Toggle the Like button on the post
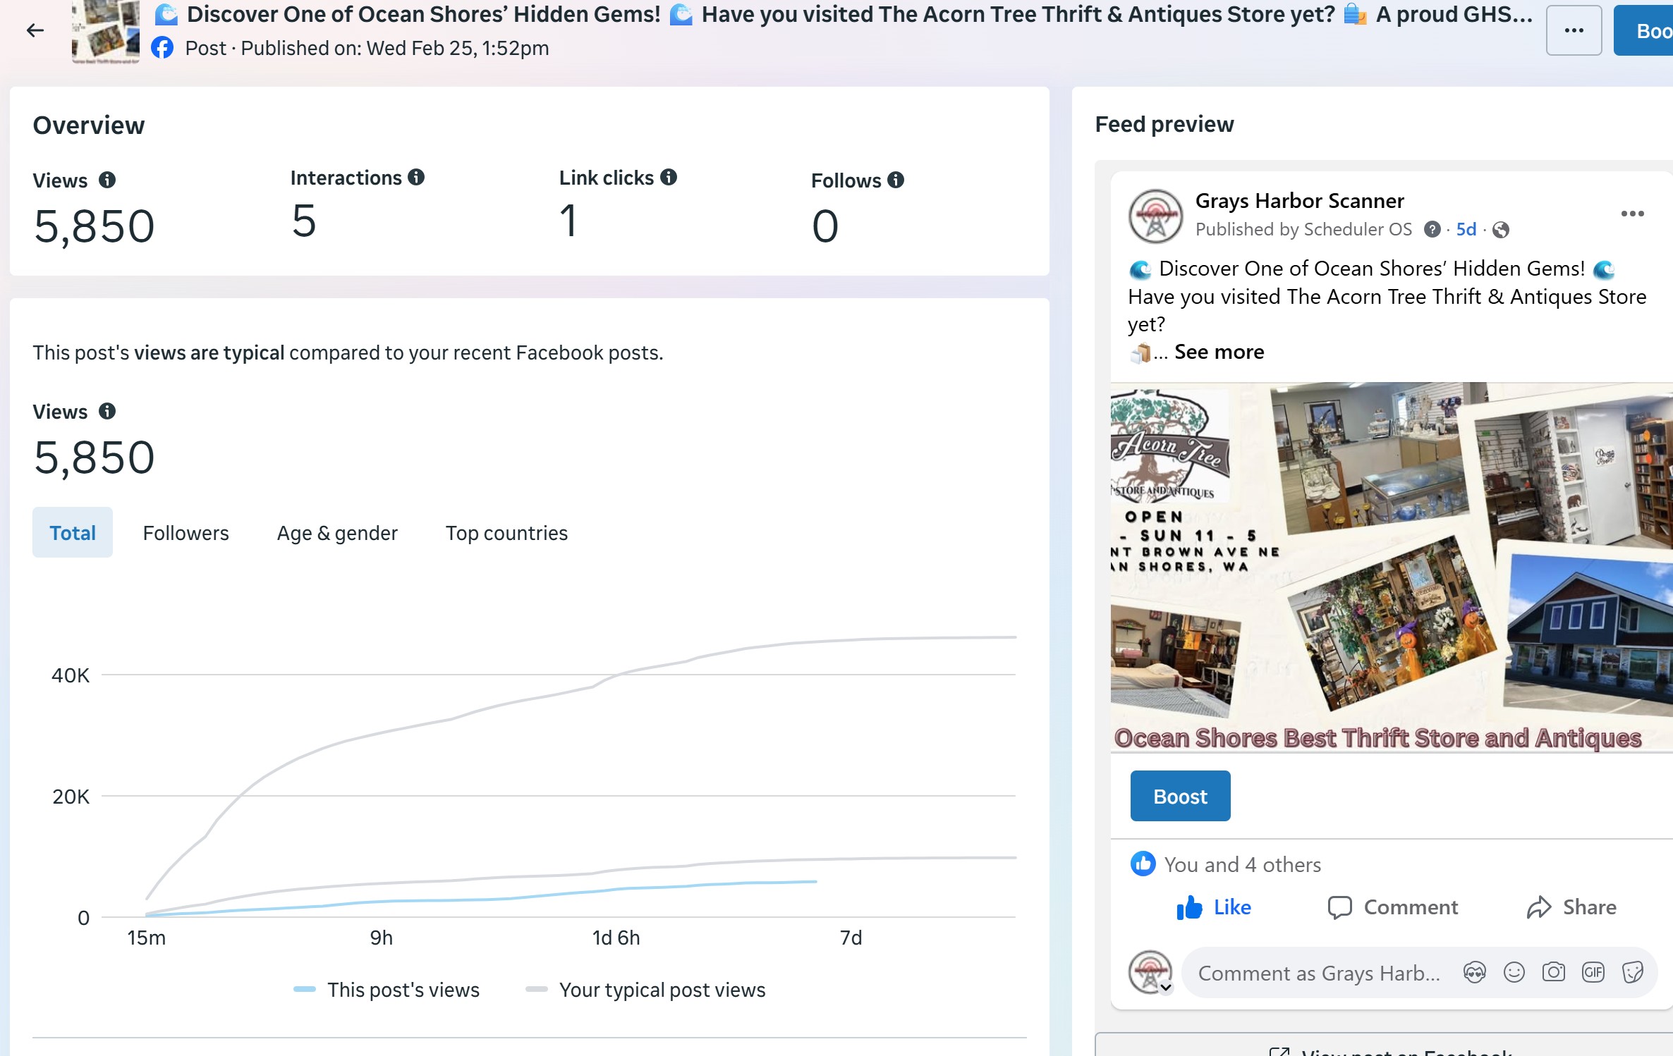Image resolution: width=1673 pixels, height=1056 pixels. [x=1214, y=907]
